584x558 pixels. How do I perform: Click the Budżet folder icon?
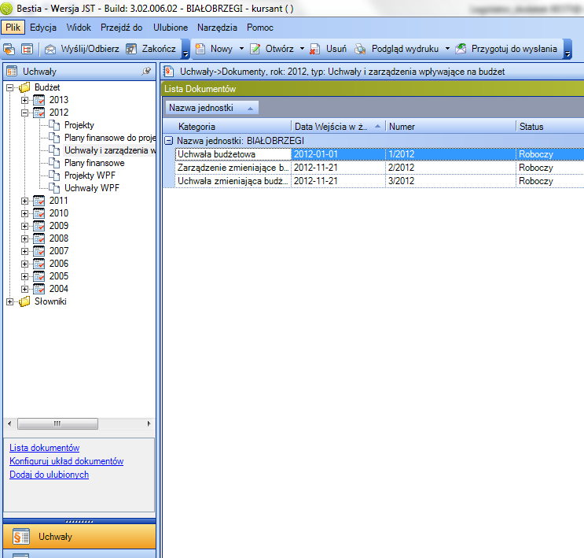(24, 87)
